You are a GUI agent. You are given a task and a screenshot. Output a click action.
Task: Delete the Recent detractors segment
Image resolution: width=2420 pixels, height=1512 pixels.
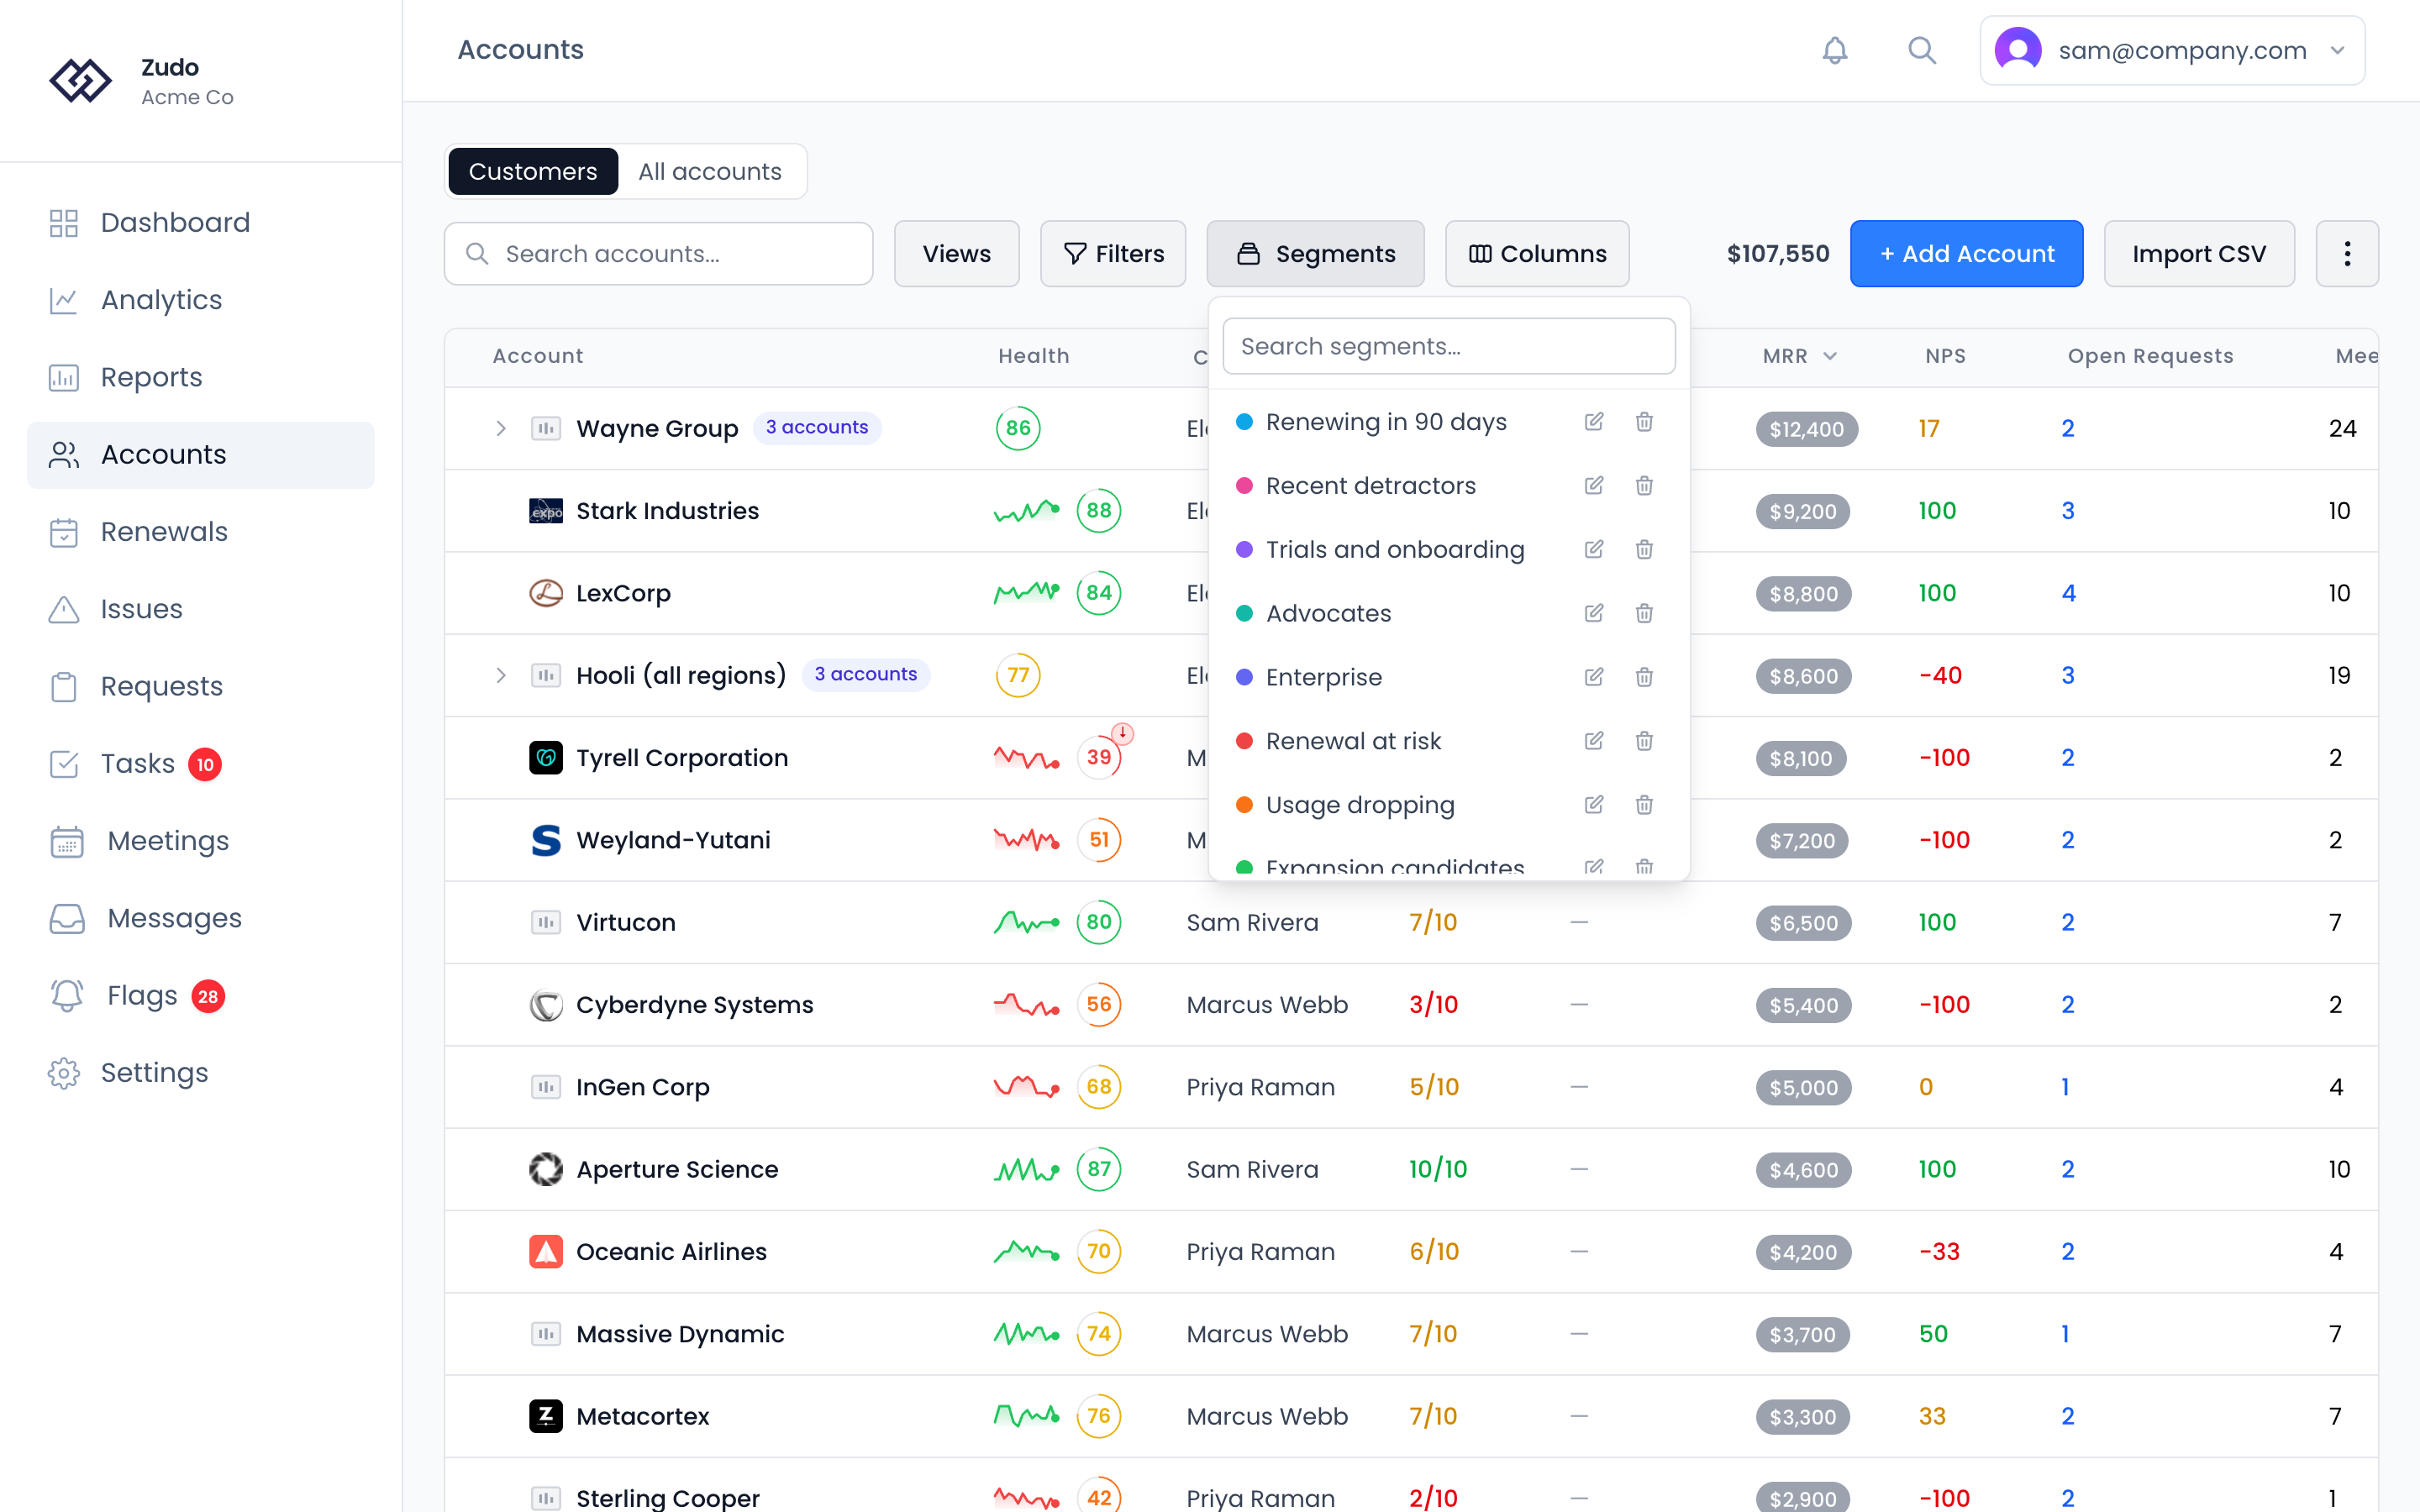1644,486
